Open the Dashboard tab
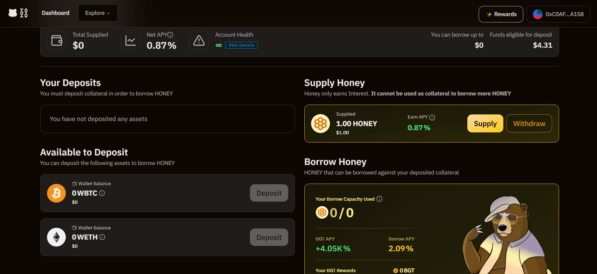 56,13
